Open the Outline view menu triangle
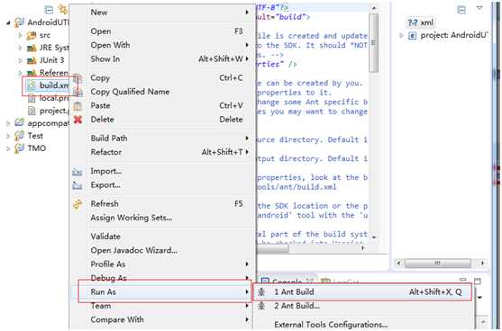 [479, 8]
